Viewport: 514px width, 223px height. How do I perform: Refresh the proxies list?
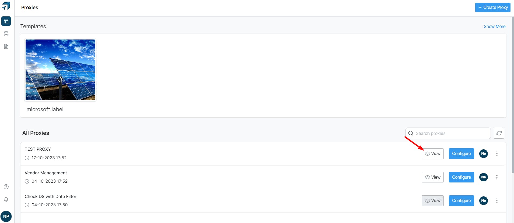(499, 133)
